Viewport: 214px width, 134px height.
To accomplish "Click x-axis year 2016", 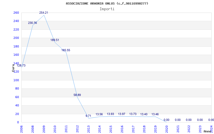I will click(x=122, y=129).
